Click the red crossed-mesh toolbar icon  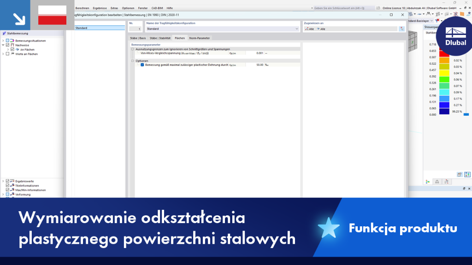[456, 14]
